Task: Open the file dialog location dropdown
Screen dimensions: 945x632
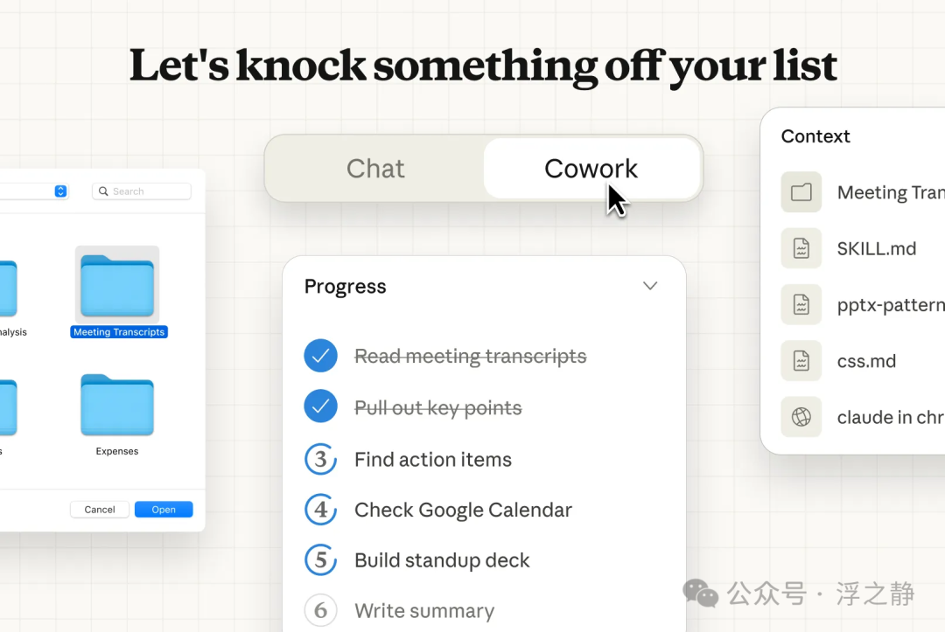Action: click(x=60, y=191)
